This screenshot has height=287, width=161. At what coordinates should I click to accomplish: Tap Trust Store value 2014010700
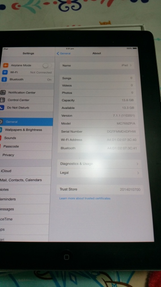click(130, 190)
